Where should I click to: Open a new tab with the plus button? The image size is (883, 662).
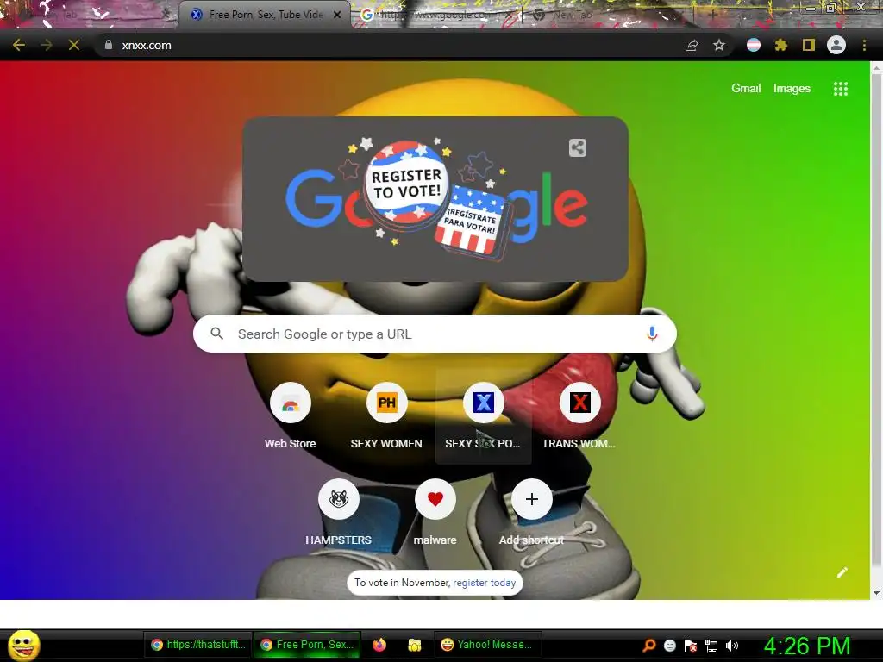[x=713, y=15]
